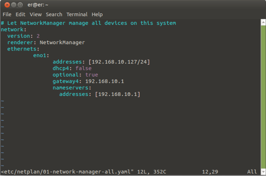Open the Help menu
266x176 pixels.
(97, 14)
